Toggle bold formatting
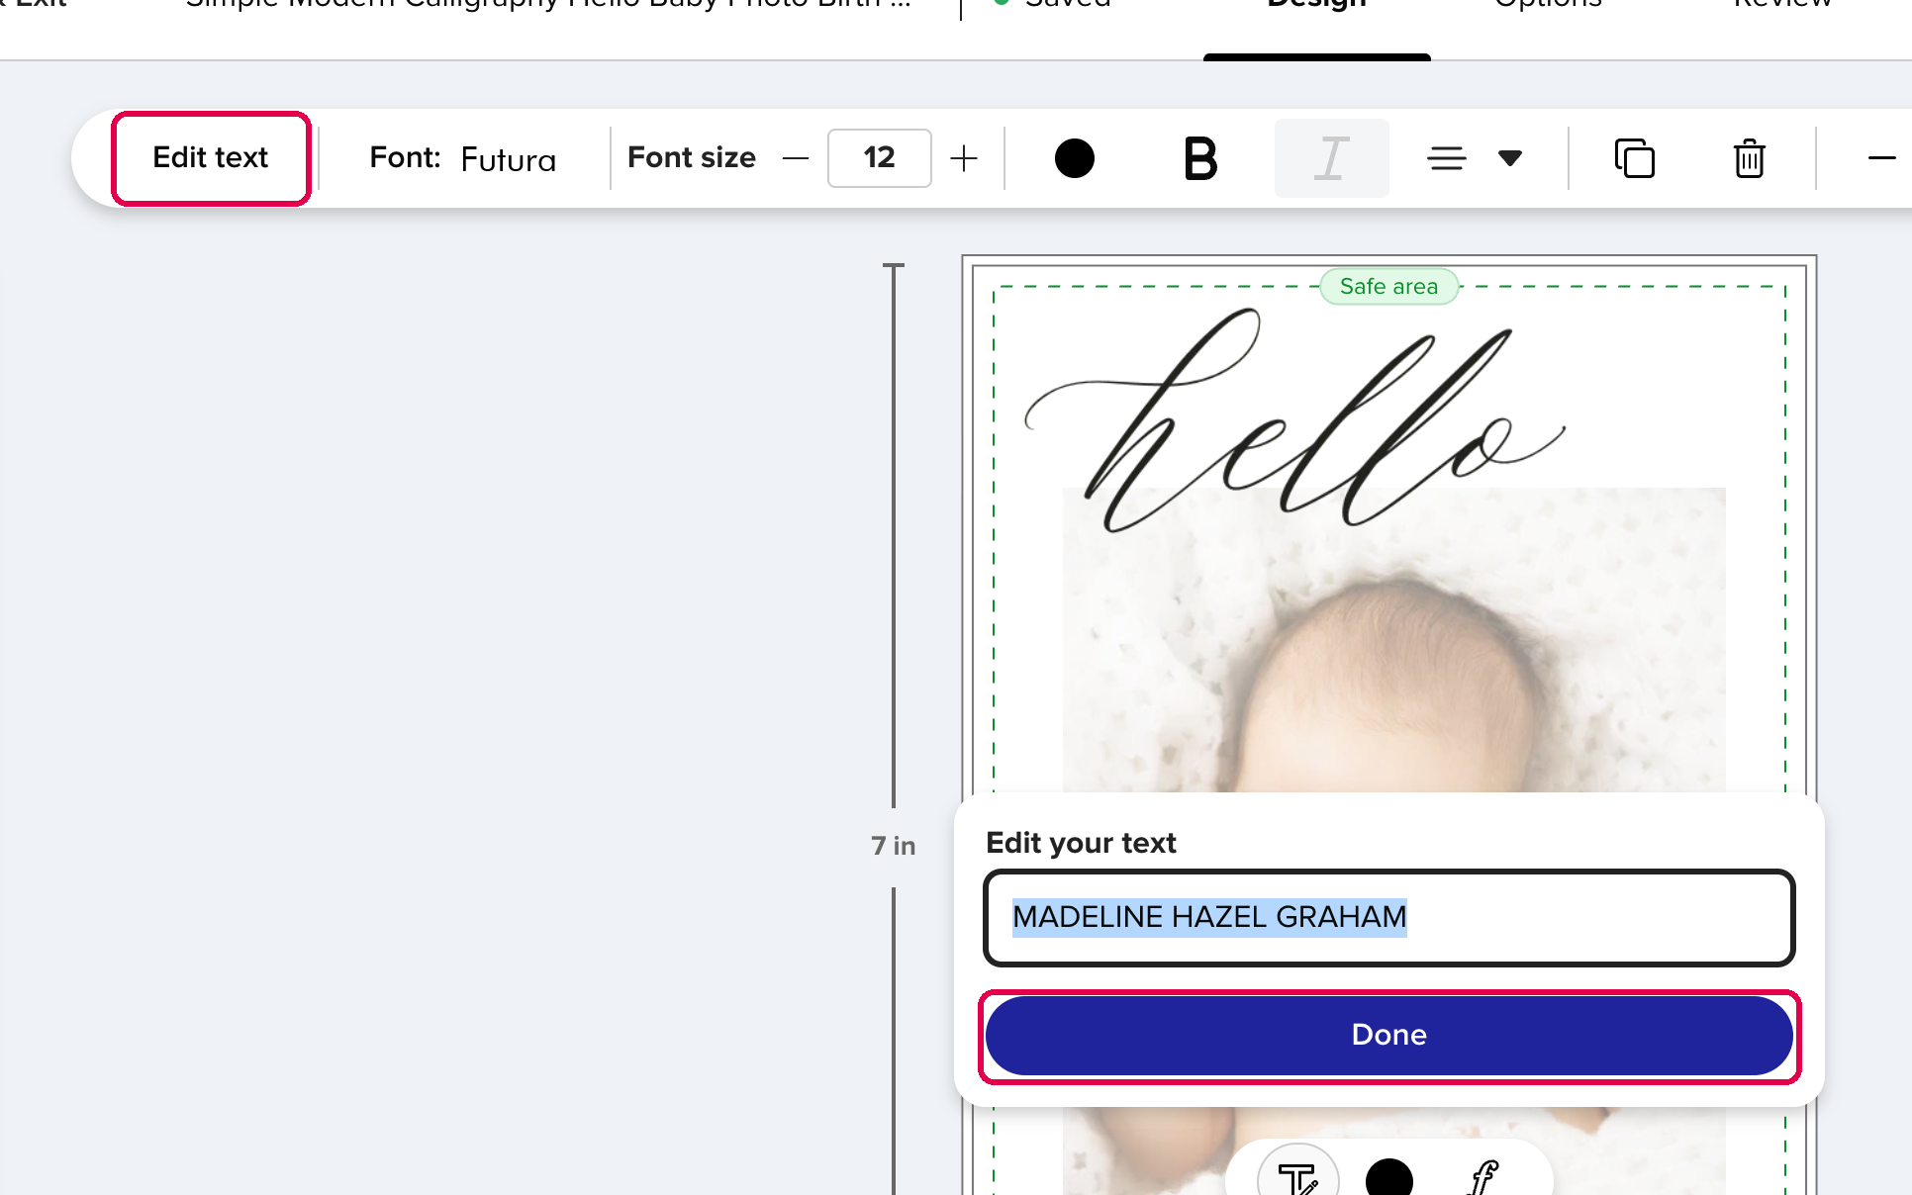This screenshot has height=1195, width=1912. click(x=1200, y=158)
